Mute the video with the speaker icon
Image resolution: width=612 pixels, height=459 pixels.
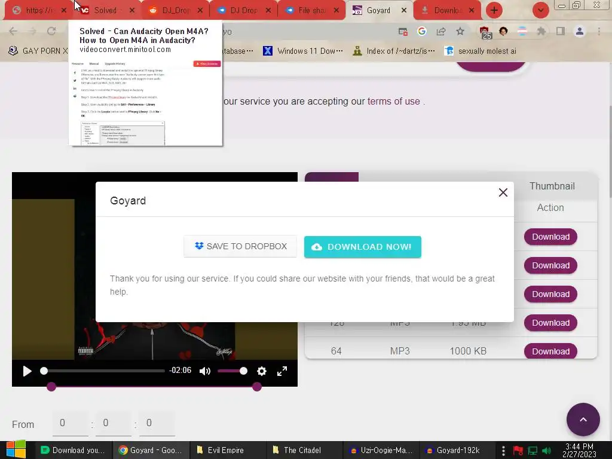click(205, 371)
